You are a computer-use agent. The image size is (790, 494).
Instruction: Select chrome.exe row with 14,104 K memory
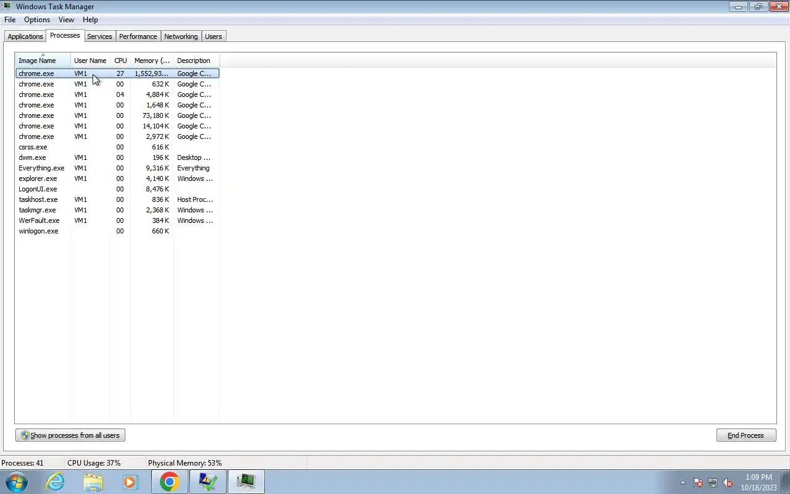[x=117, y=126]
